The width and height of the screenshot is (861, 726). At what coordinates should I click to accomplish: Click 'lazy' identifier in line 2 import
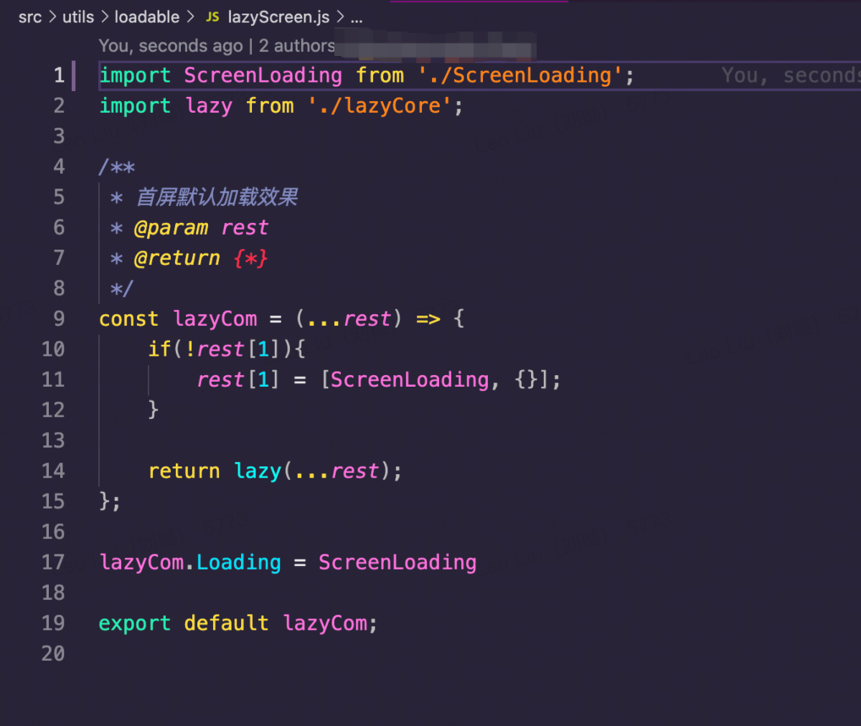(x=208, y=106)
